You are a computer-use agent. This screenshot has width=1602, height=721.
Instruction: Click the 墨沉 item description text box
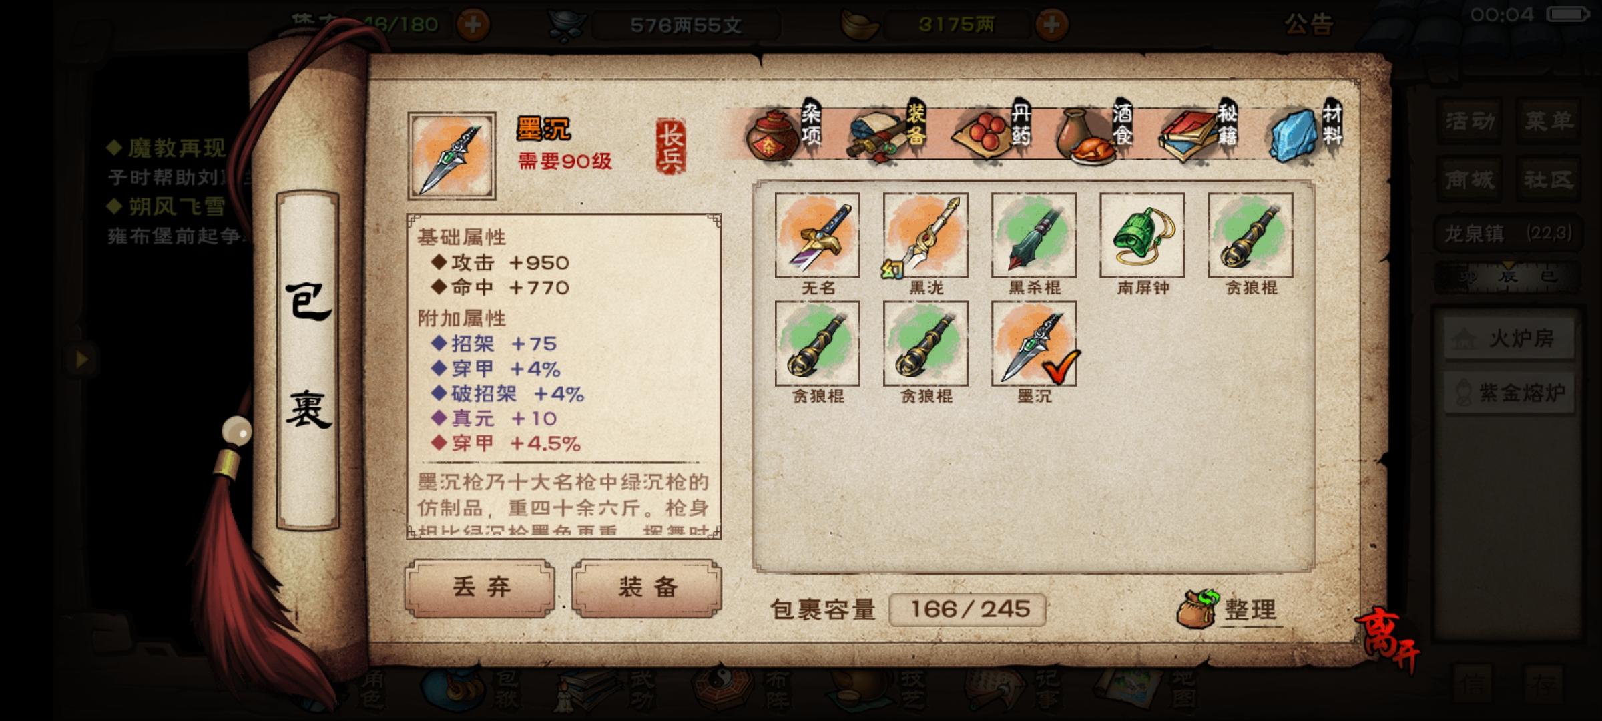pyautogui.click(x=563, y=505)
